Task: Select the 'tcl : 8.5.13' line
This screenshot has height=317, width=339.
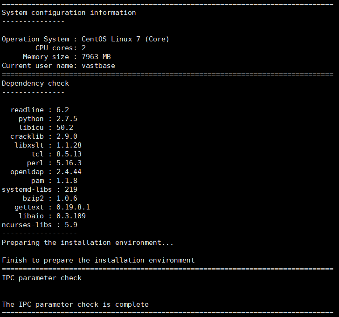Action: point(56,154)
